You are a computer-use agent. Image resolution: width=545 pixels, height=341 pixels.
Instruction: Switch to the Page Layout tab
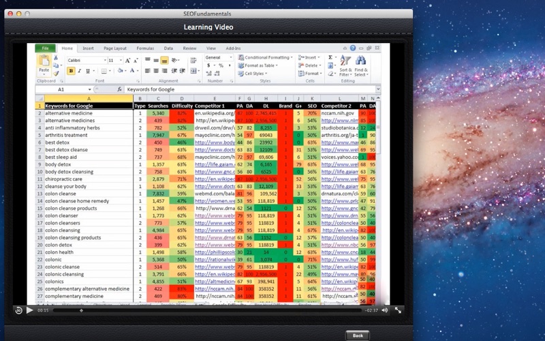click(115, 48)
